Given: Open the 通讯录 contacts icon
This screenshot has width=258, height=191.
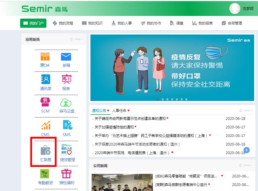Looking at the screenshot, I should click(x=46, y=79).
